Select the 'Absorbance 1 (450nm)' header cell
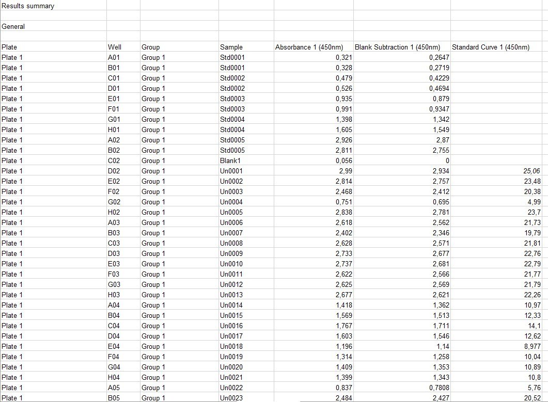The height and width of the screenshot is (402, 548). click(314, 47)
